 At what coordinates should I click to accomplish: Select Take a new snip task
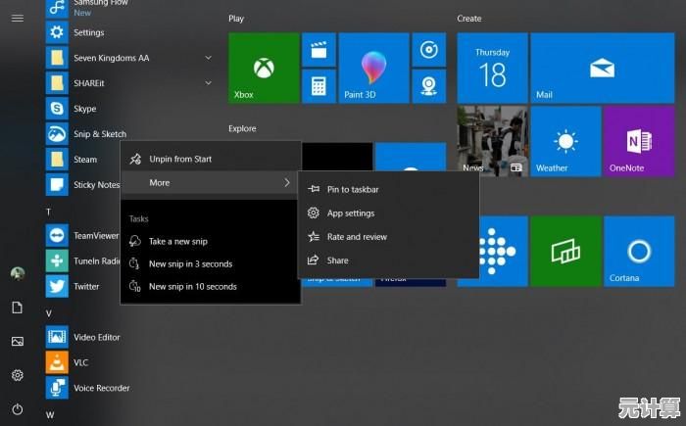click(x=177, y=241)
